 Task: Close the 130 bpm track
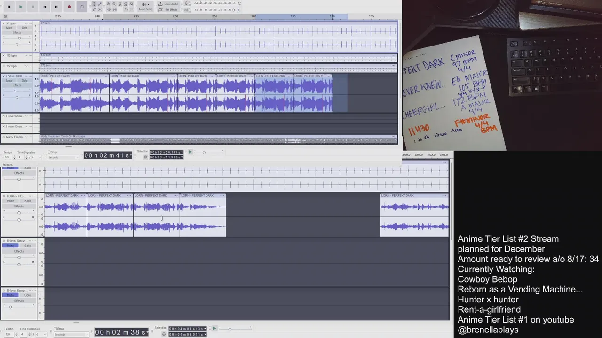point(4,56)
